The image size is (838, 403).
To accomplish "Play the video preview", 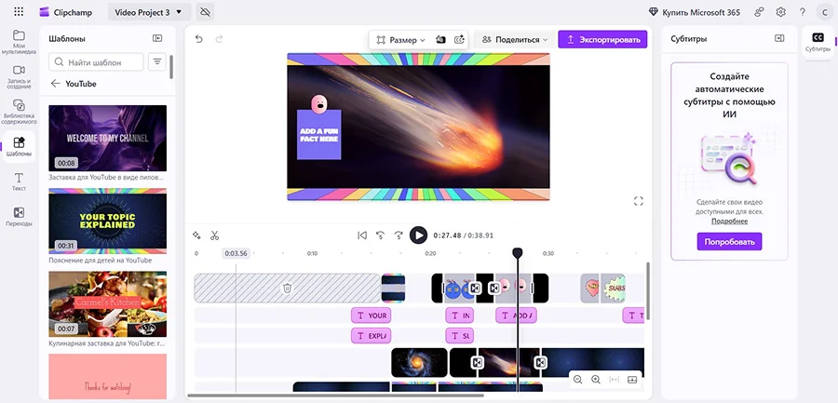I will tap(418, 235).
